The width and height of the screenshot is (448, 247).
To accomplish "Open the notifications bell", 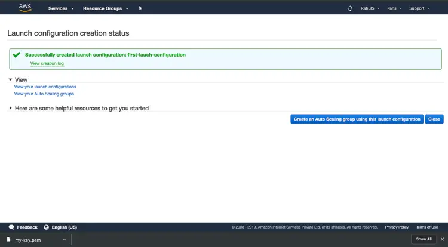I will 350,8.
